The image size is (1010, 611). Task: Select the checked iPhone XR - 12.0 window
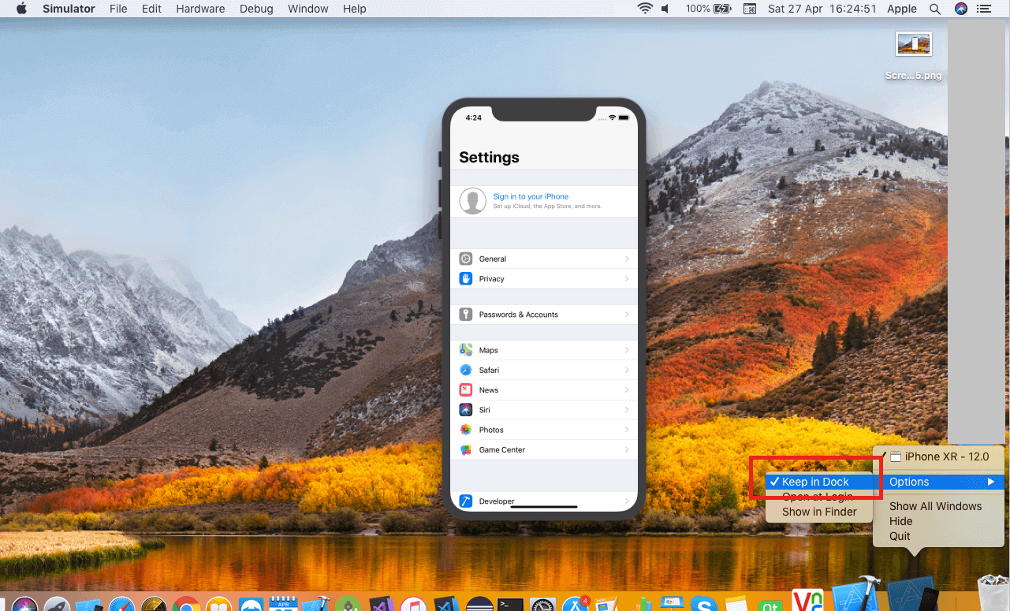point(939,456)
